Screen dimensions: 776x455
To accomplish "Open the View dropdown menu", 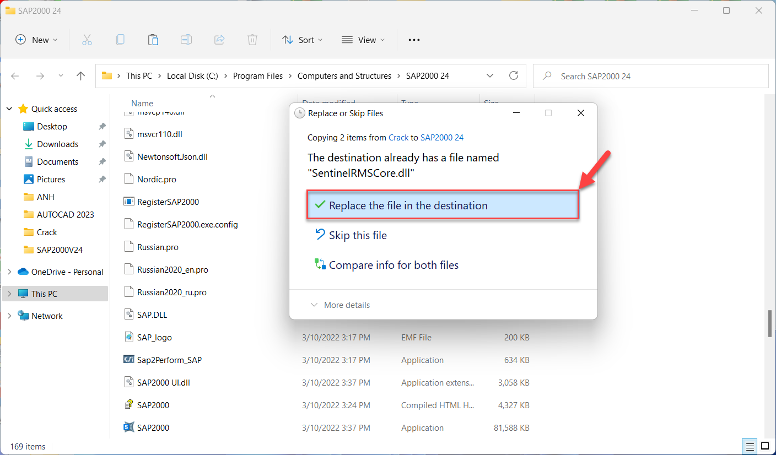I will [x=363, y=40].
